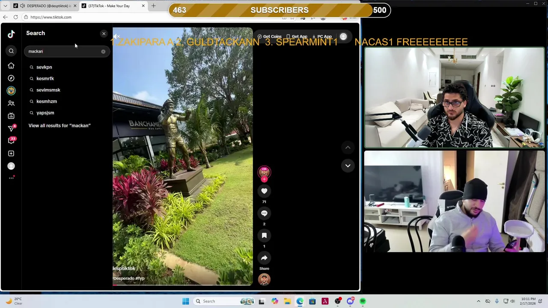Open the Profile avatar in sidebar

click(x=11, y=166)
